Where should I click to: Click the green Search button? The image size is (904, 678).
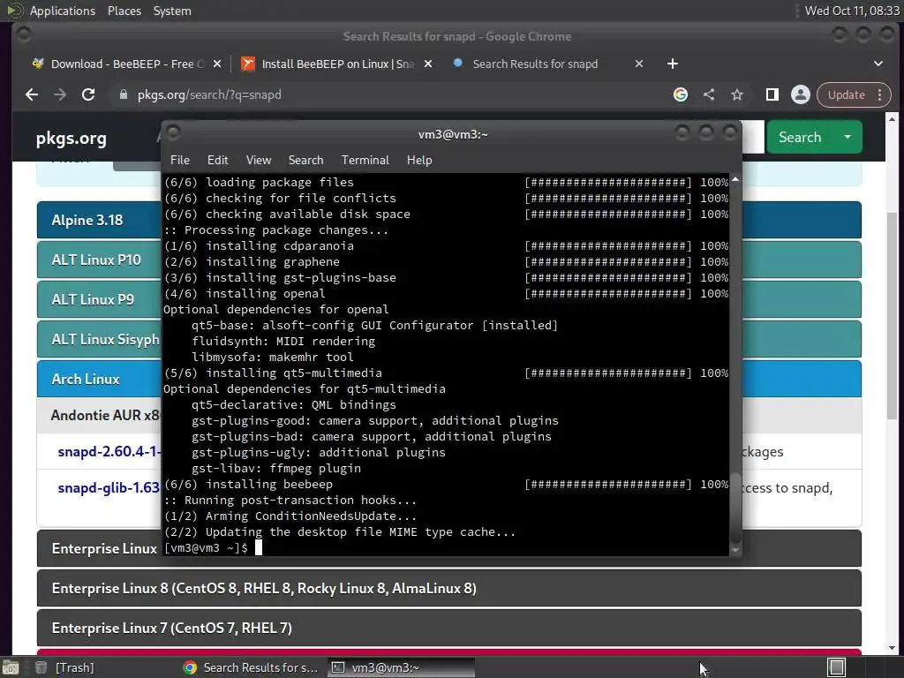800,137
